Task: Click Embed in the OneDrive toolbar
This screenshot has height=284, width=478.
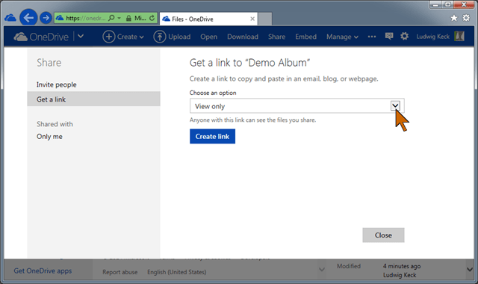Action: point(305,37)
